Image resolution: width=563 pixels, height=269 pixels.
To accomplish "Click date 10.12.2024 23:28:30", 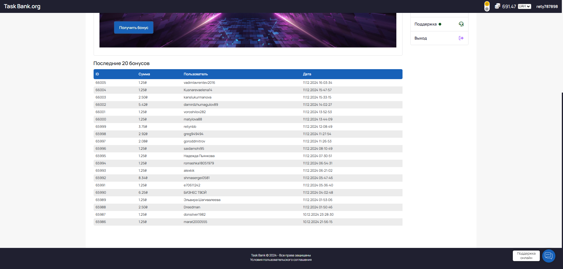I will tap(318, 214).
